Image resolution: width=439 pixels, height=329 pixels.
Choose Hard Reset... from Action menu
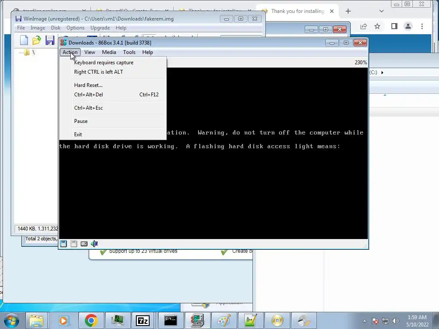(113, 85)
